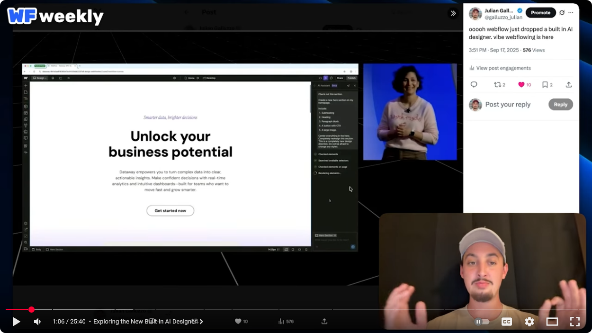Collapse the tweet panel with double chevron
This screenshot has height=333, width=592.
pos(453,13)
